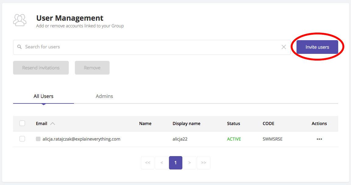Image resolution: width=351 pixels, height=185 pixels.
Task: Select page 1 in pagination
Action: tap(175, 162)
